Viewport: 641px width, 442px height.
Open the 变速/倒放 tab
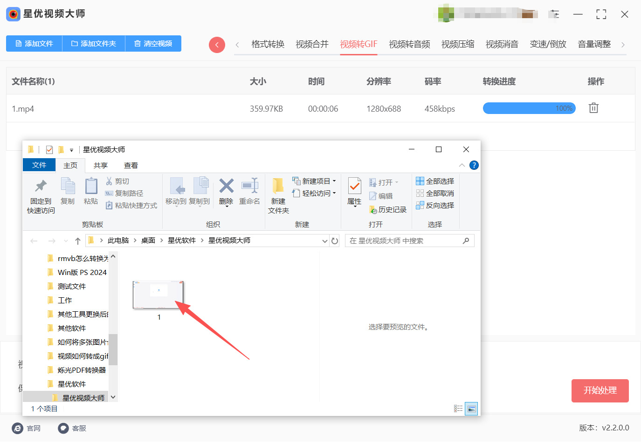pos(548,44)
